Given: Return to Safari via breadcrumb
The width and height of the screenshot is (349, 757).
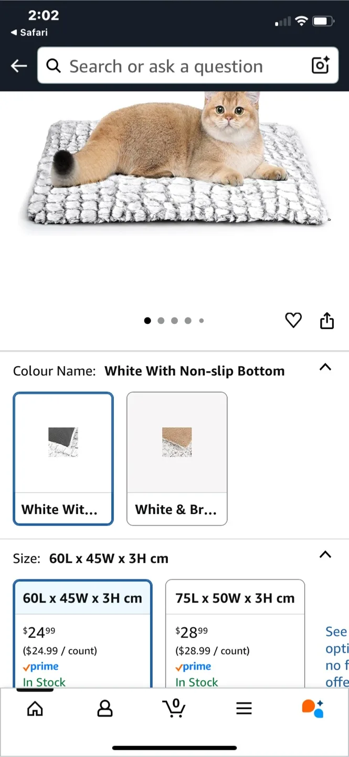Looking at the screenshot, I should tap(29, 33).
